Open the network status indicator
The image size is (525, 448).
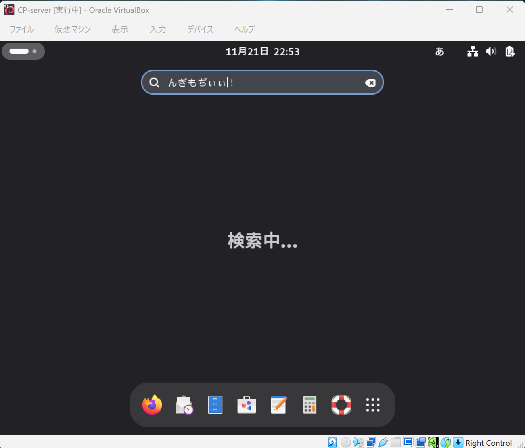pyautogui.click(x=473, y=52)
